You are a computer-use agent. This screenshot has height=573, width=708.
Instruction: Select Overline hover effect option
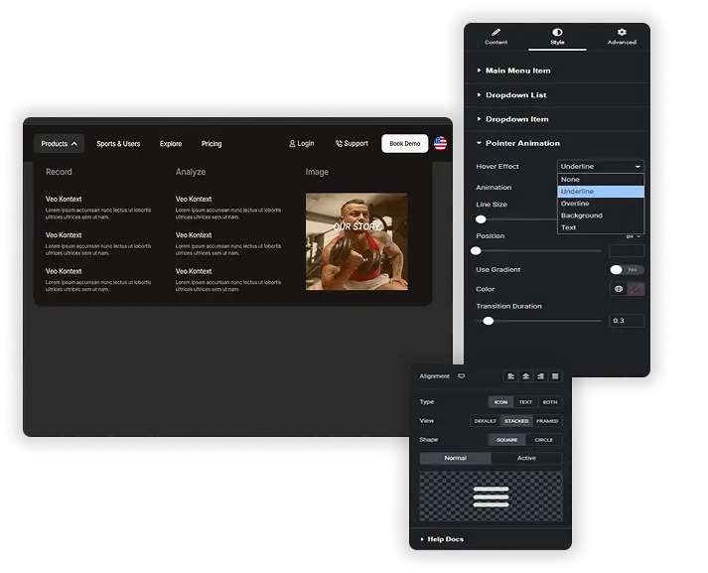(601, 204)
